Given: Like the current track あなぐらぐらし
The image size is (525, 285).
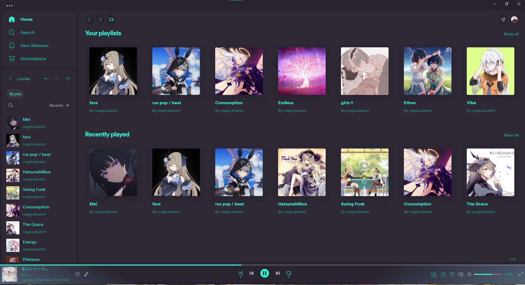Looking at the screenshot, I should click(x=78, y=274).
